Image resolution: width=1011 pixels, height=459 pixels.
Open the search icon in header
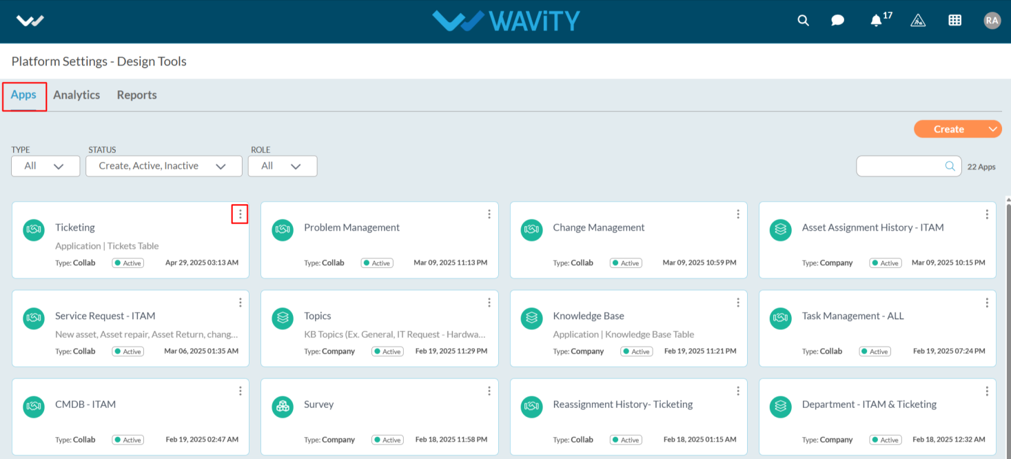pos(803,21)
